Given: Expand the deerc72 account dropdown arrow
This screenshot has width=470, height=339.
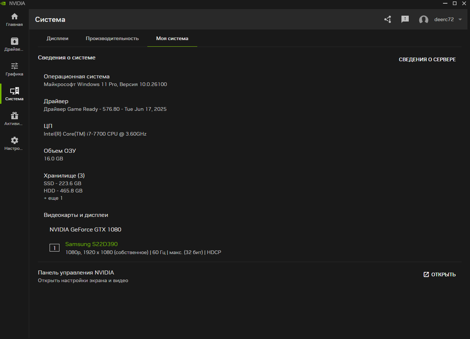Looking at the screenshot, I should (460, 20).
